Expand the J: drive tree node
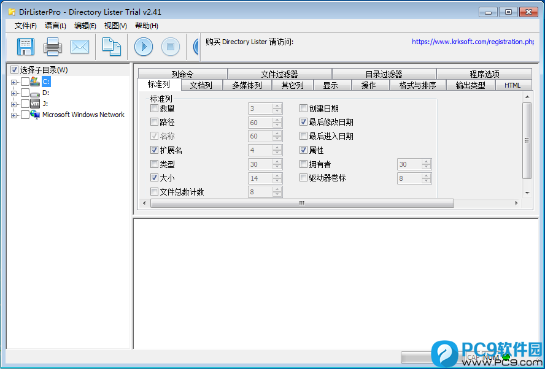The image size is (545, 369). (14, 104)
